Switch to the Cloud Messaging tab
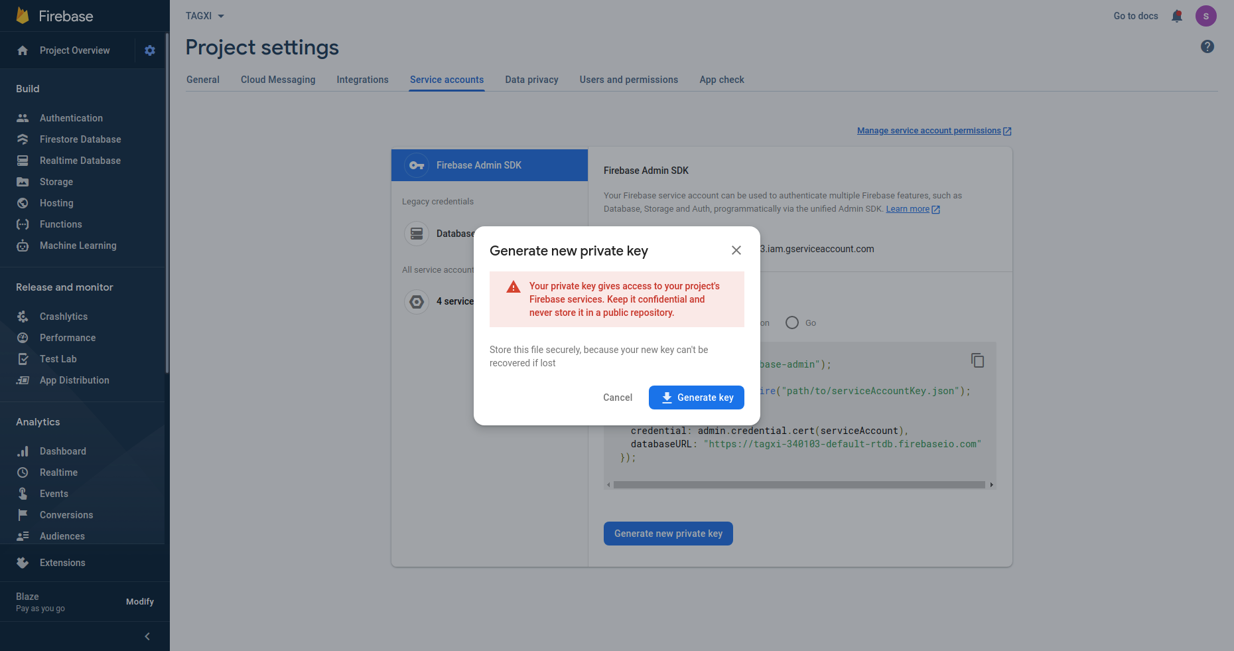This screenshot has height=651, width=1234. tap(278, 80)
